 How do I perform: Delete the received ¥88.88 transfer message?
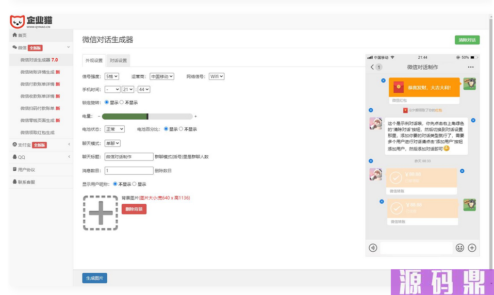[x=462, y=171]
